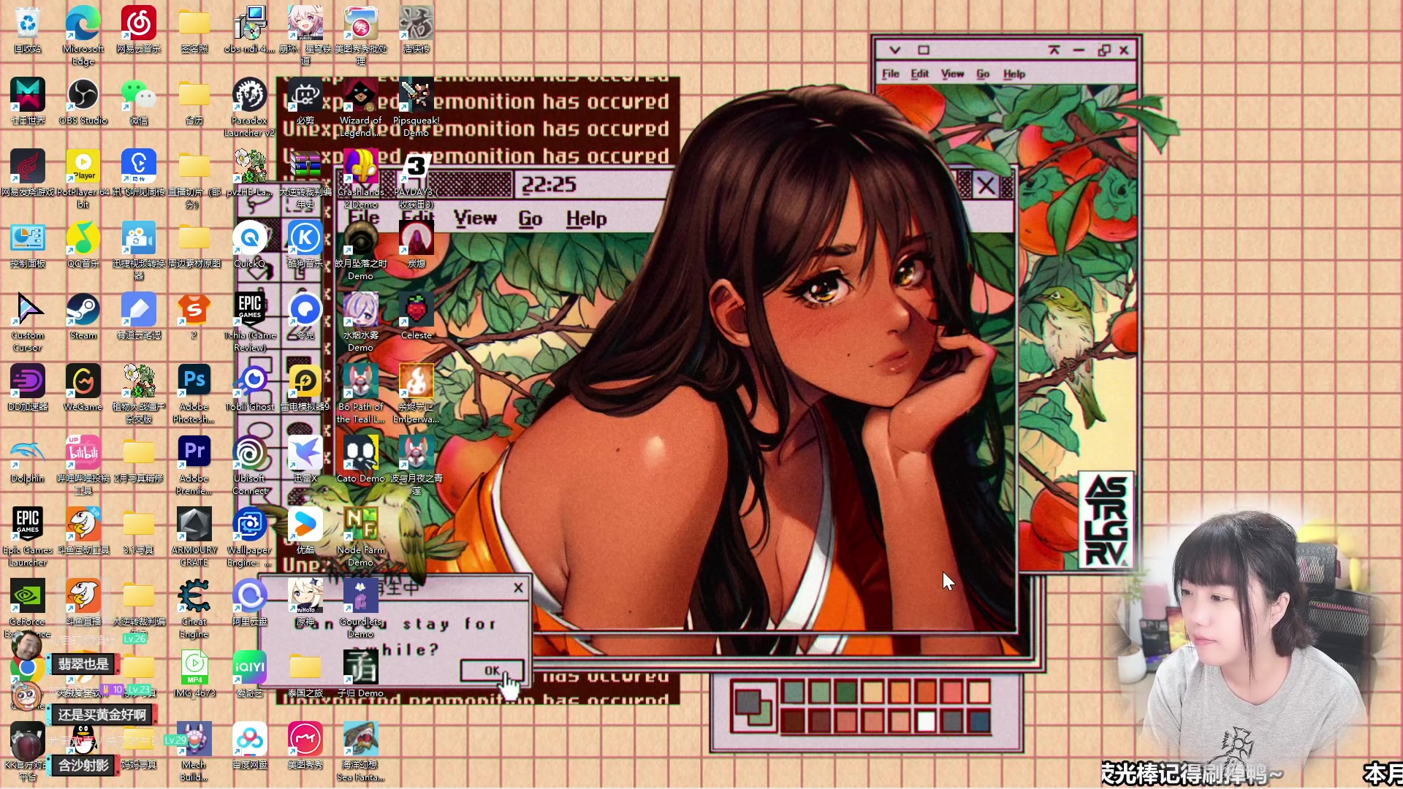Click the Dolphin emulator shortcut
Viewport: 1403px width, 789px height.
pos(28,453)
